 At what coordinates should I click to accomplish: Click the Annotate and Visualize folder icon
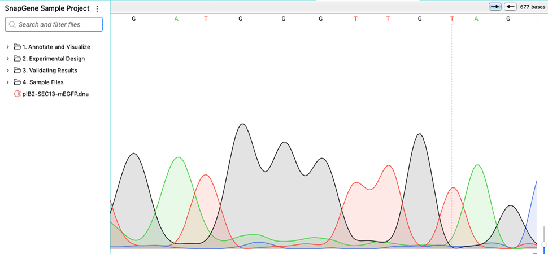[18, 47]
